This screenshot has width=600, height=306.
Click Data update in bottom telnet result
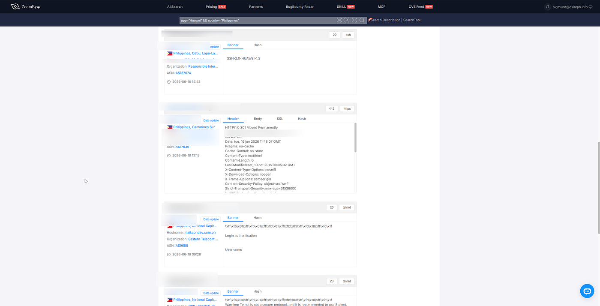click(211, 293)
